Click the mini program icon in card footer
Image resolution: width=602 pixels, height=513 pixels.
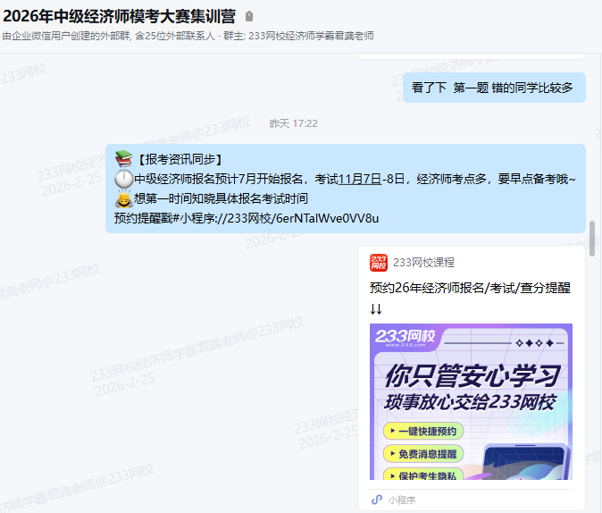pos(377,500)
